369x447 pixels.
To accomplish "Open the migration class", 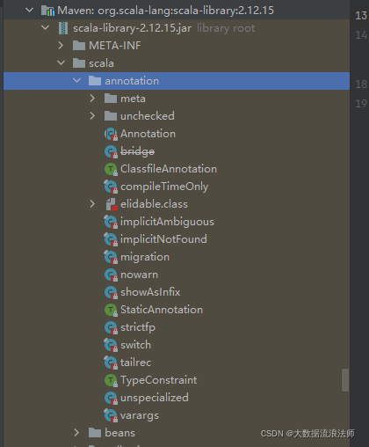I will 145,257.
